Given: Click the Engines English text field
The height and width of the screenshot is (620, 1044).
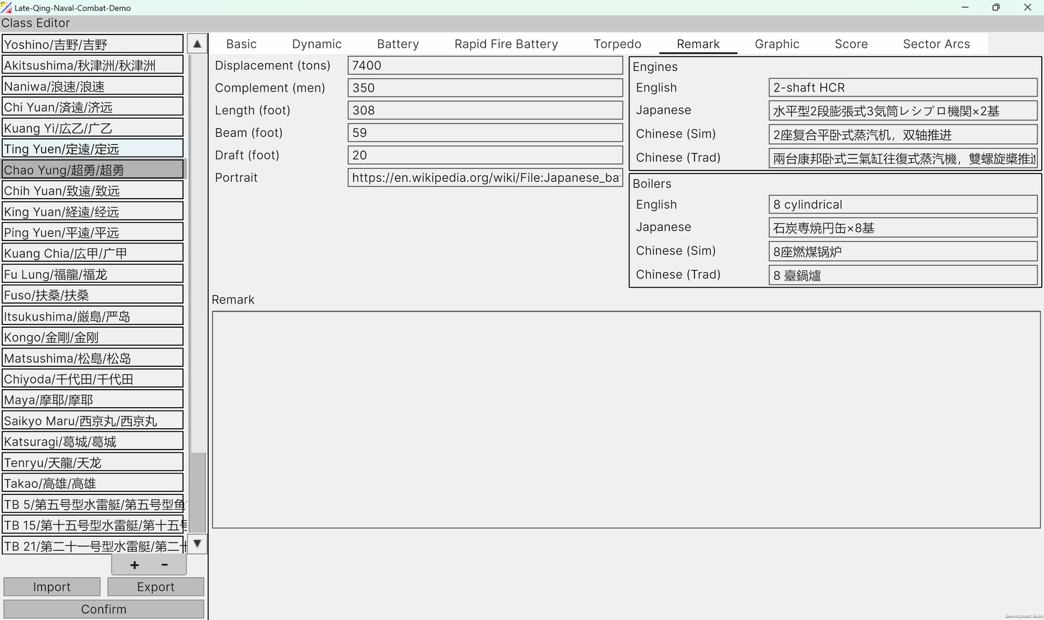Looking at the screenshot, I should [x=902, y=88].
